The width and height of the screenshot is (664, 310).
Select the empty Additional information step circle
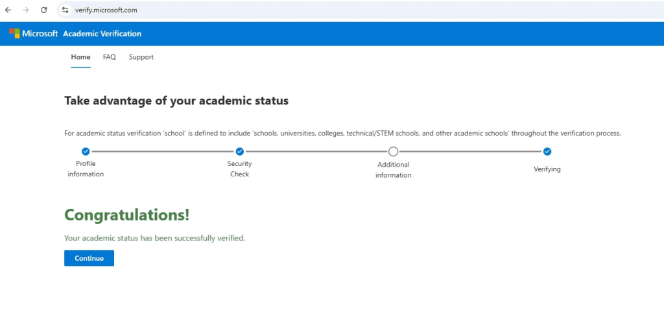tap(393, 152)
